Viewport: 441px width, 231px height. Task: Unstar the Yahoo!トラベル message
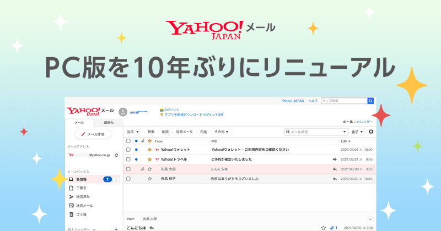149,159
